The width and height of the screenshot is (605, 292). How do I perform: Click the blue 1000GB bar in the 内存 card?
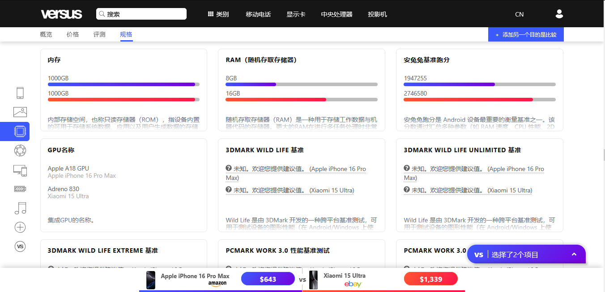tap(121, 84)
